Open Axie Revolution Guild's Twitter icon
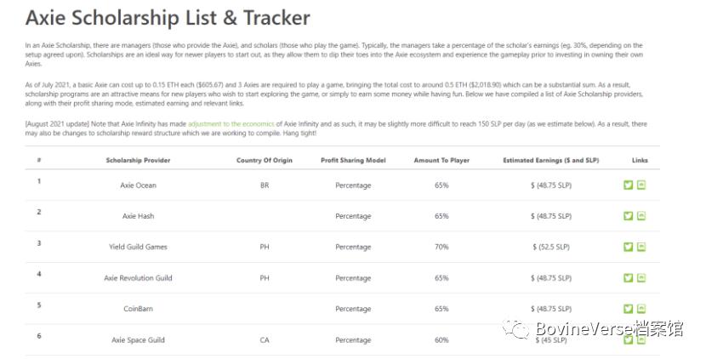The image size is (706, 359). (629, 278)
